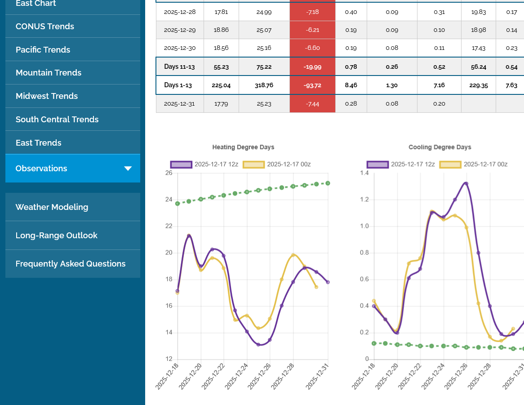
Task: Open the Weather Modeling section
Action: pyautogui.click(x=52, y=207)
